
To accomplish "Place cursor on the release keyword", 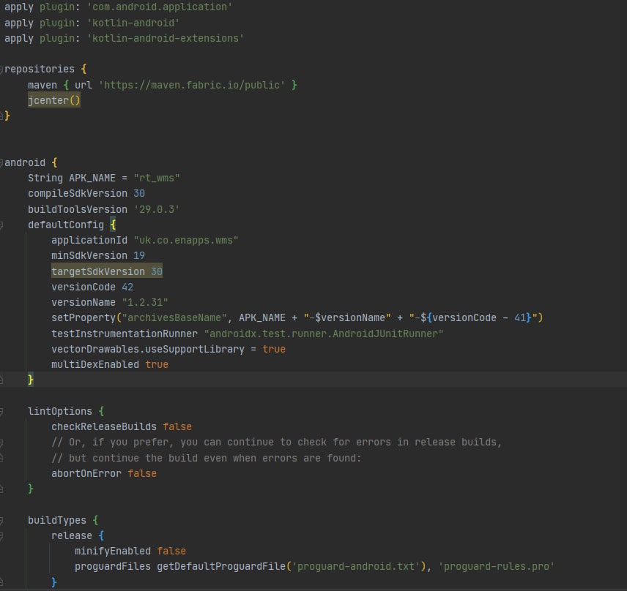I will coord(72,536).
